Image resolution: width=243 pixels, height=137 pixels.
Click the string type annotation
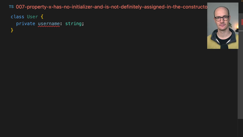point(73,24)
